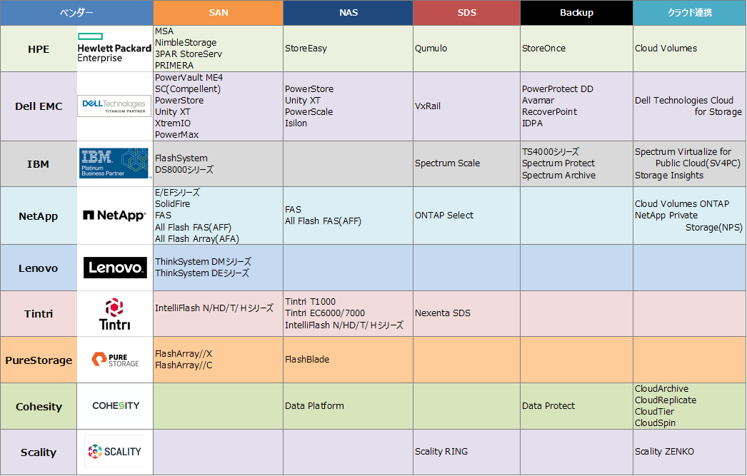Select the orange Pure Storage logo
This screenshot has height=476, width=747.
115,360
